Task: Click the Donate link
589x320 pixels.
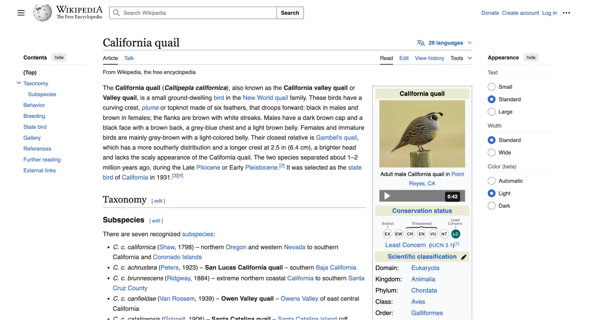Action: 490,13
